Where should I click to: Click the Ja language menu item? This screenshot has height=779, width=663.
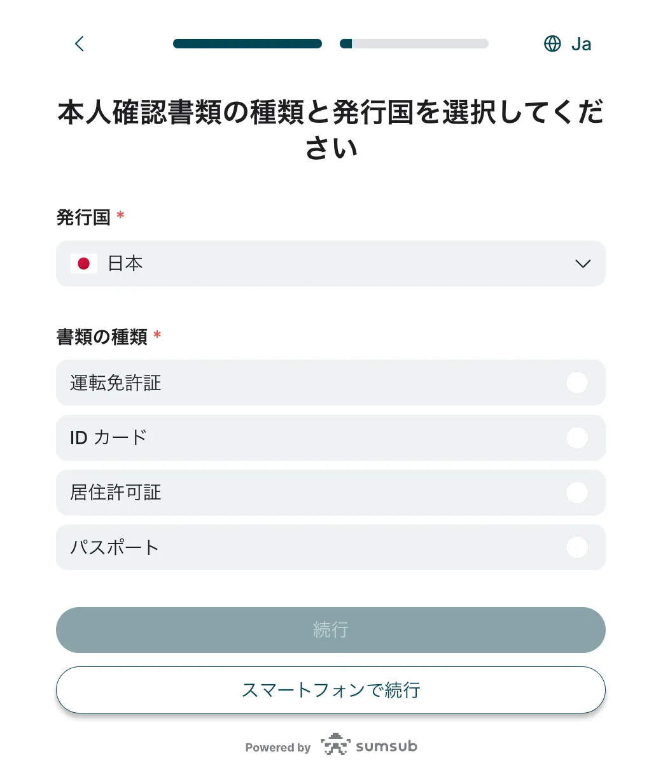point(580,43)
